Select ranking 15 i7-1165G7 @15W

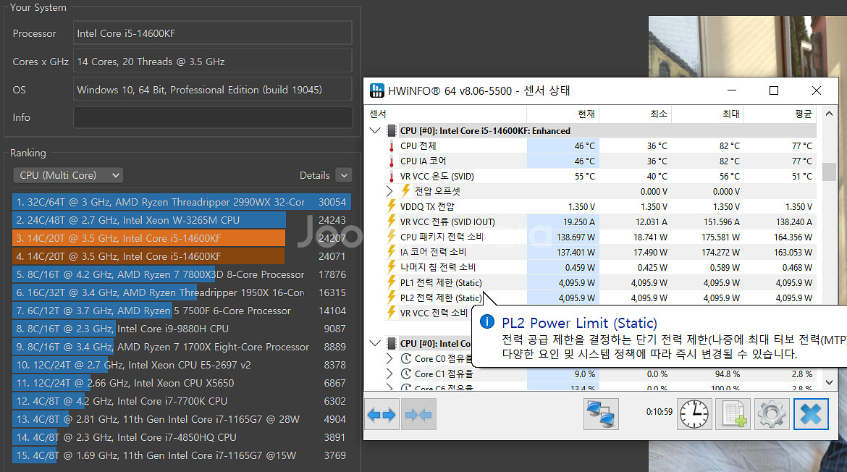(x=182, y=455)
